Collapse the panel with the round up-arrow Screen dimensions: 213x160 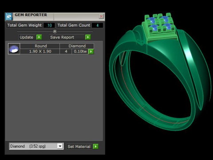pos(55,31)
